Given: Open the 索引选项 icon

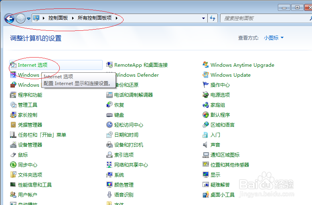Looking at the screenshot, I should 109,155.
